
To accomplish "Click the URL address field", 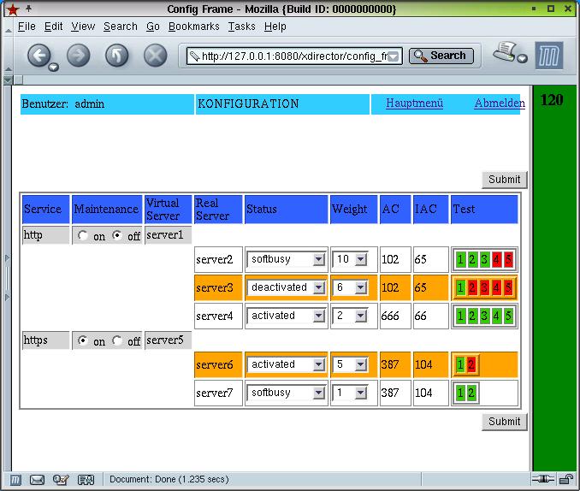I will click(x=292, y=56).
